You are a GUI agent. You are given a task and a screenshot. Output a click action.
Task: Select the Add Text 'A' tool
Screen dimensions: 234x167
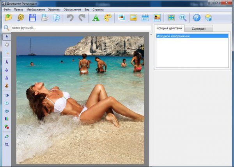point(95,18)
